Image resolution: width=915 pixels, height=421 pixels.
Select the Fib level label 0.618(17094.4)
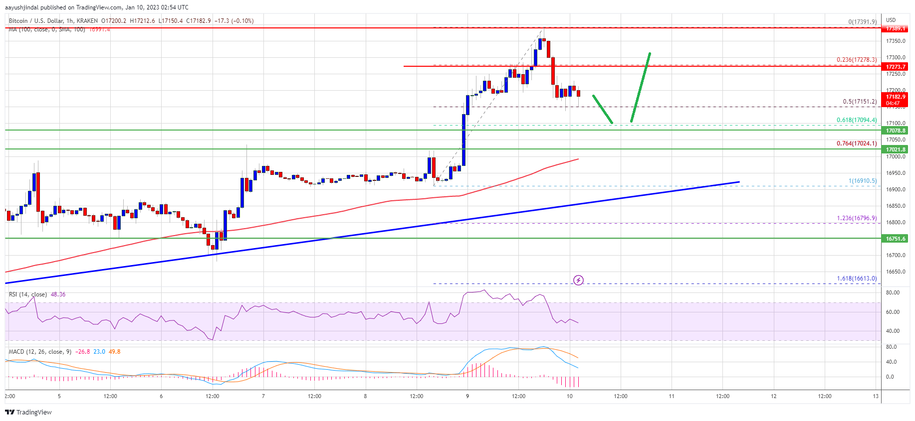(x=857, y=120)
